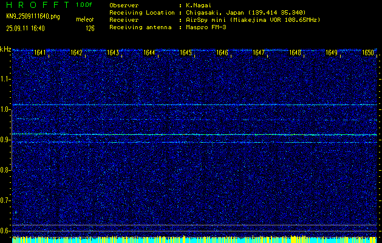Screen dimensions: 382x243
Task: Click the Receiving Location label
Action: point(142,13)
